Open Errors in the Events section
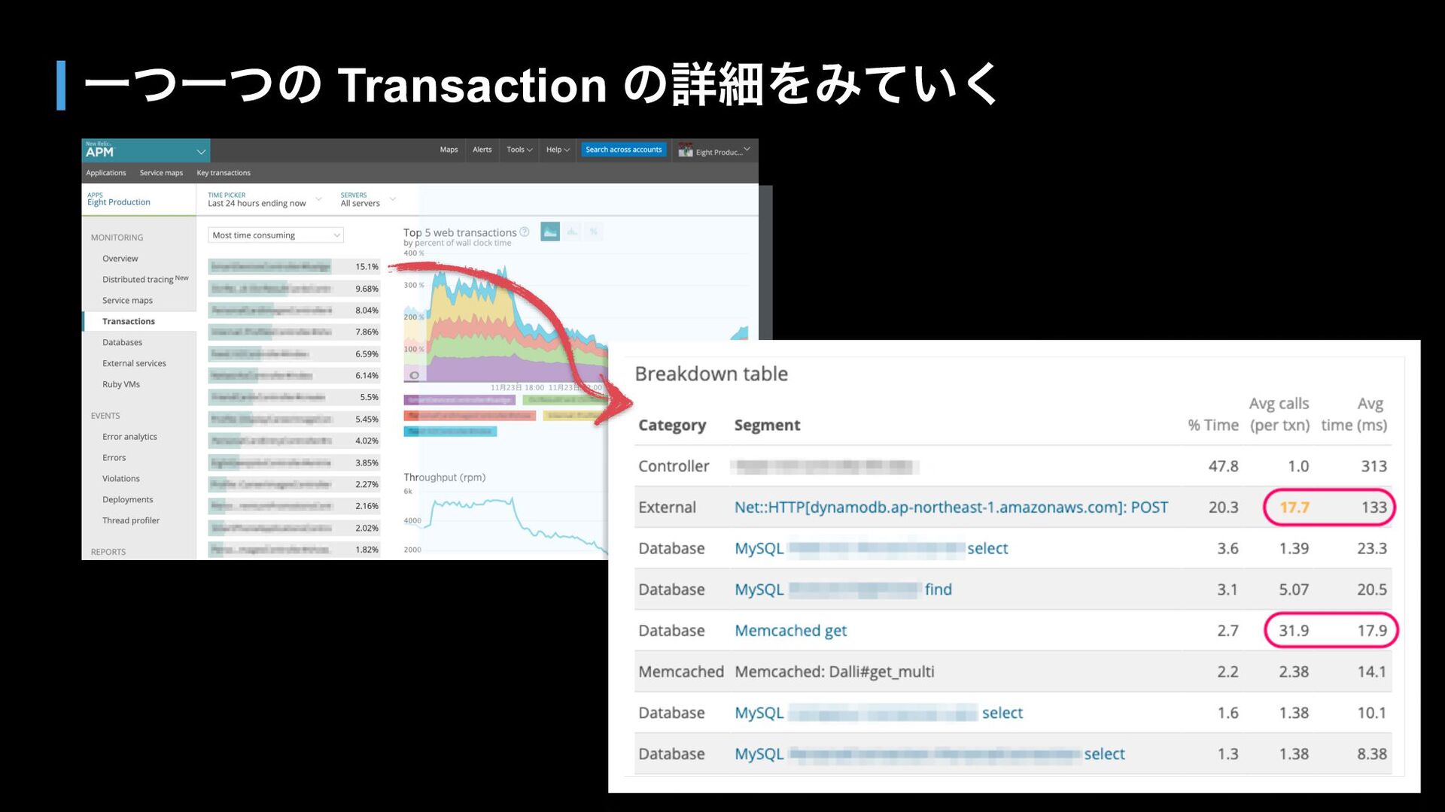 point(114,458)
